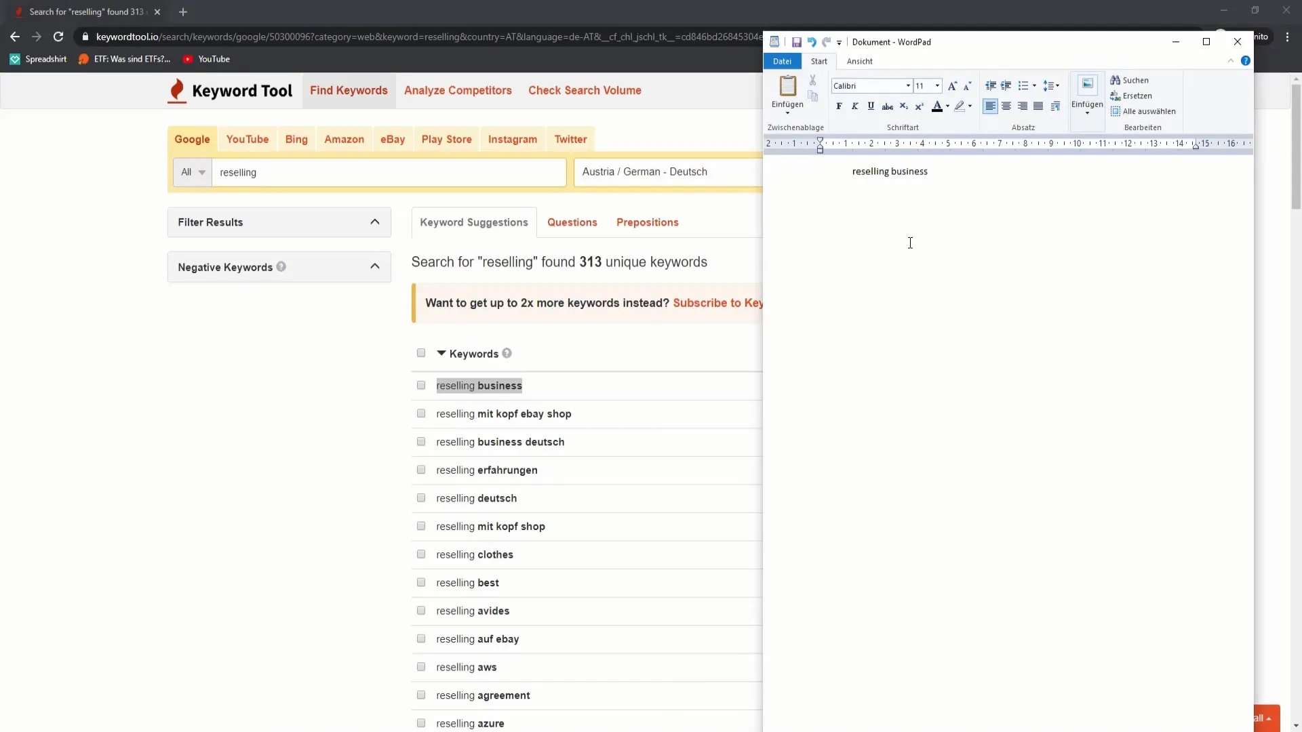Check the 'reselling erfahrungen' box
Screen dimensions: 1302x732
pos(421,470)
